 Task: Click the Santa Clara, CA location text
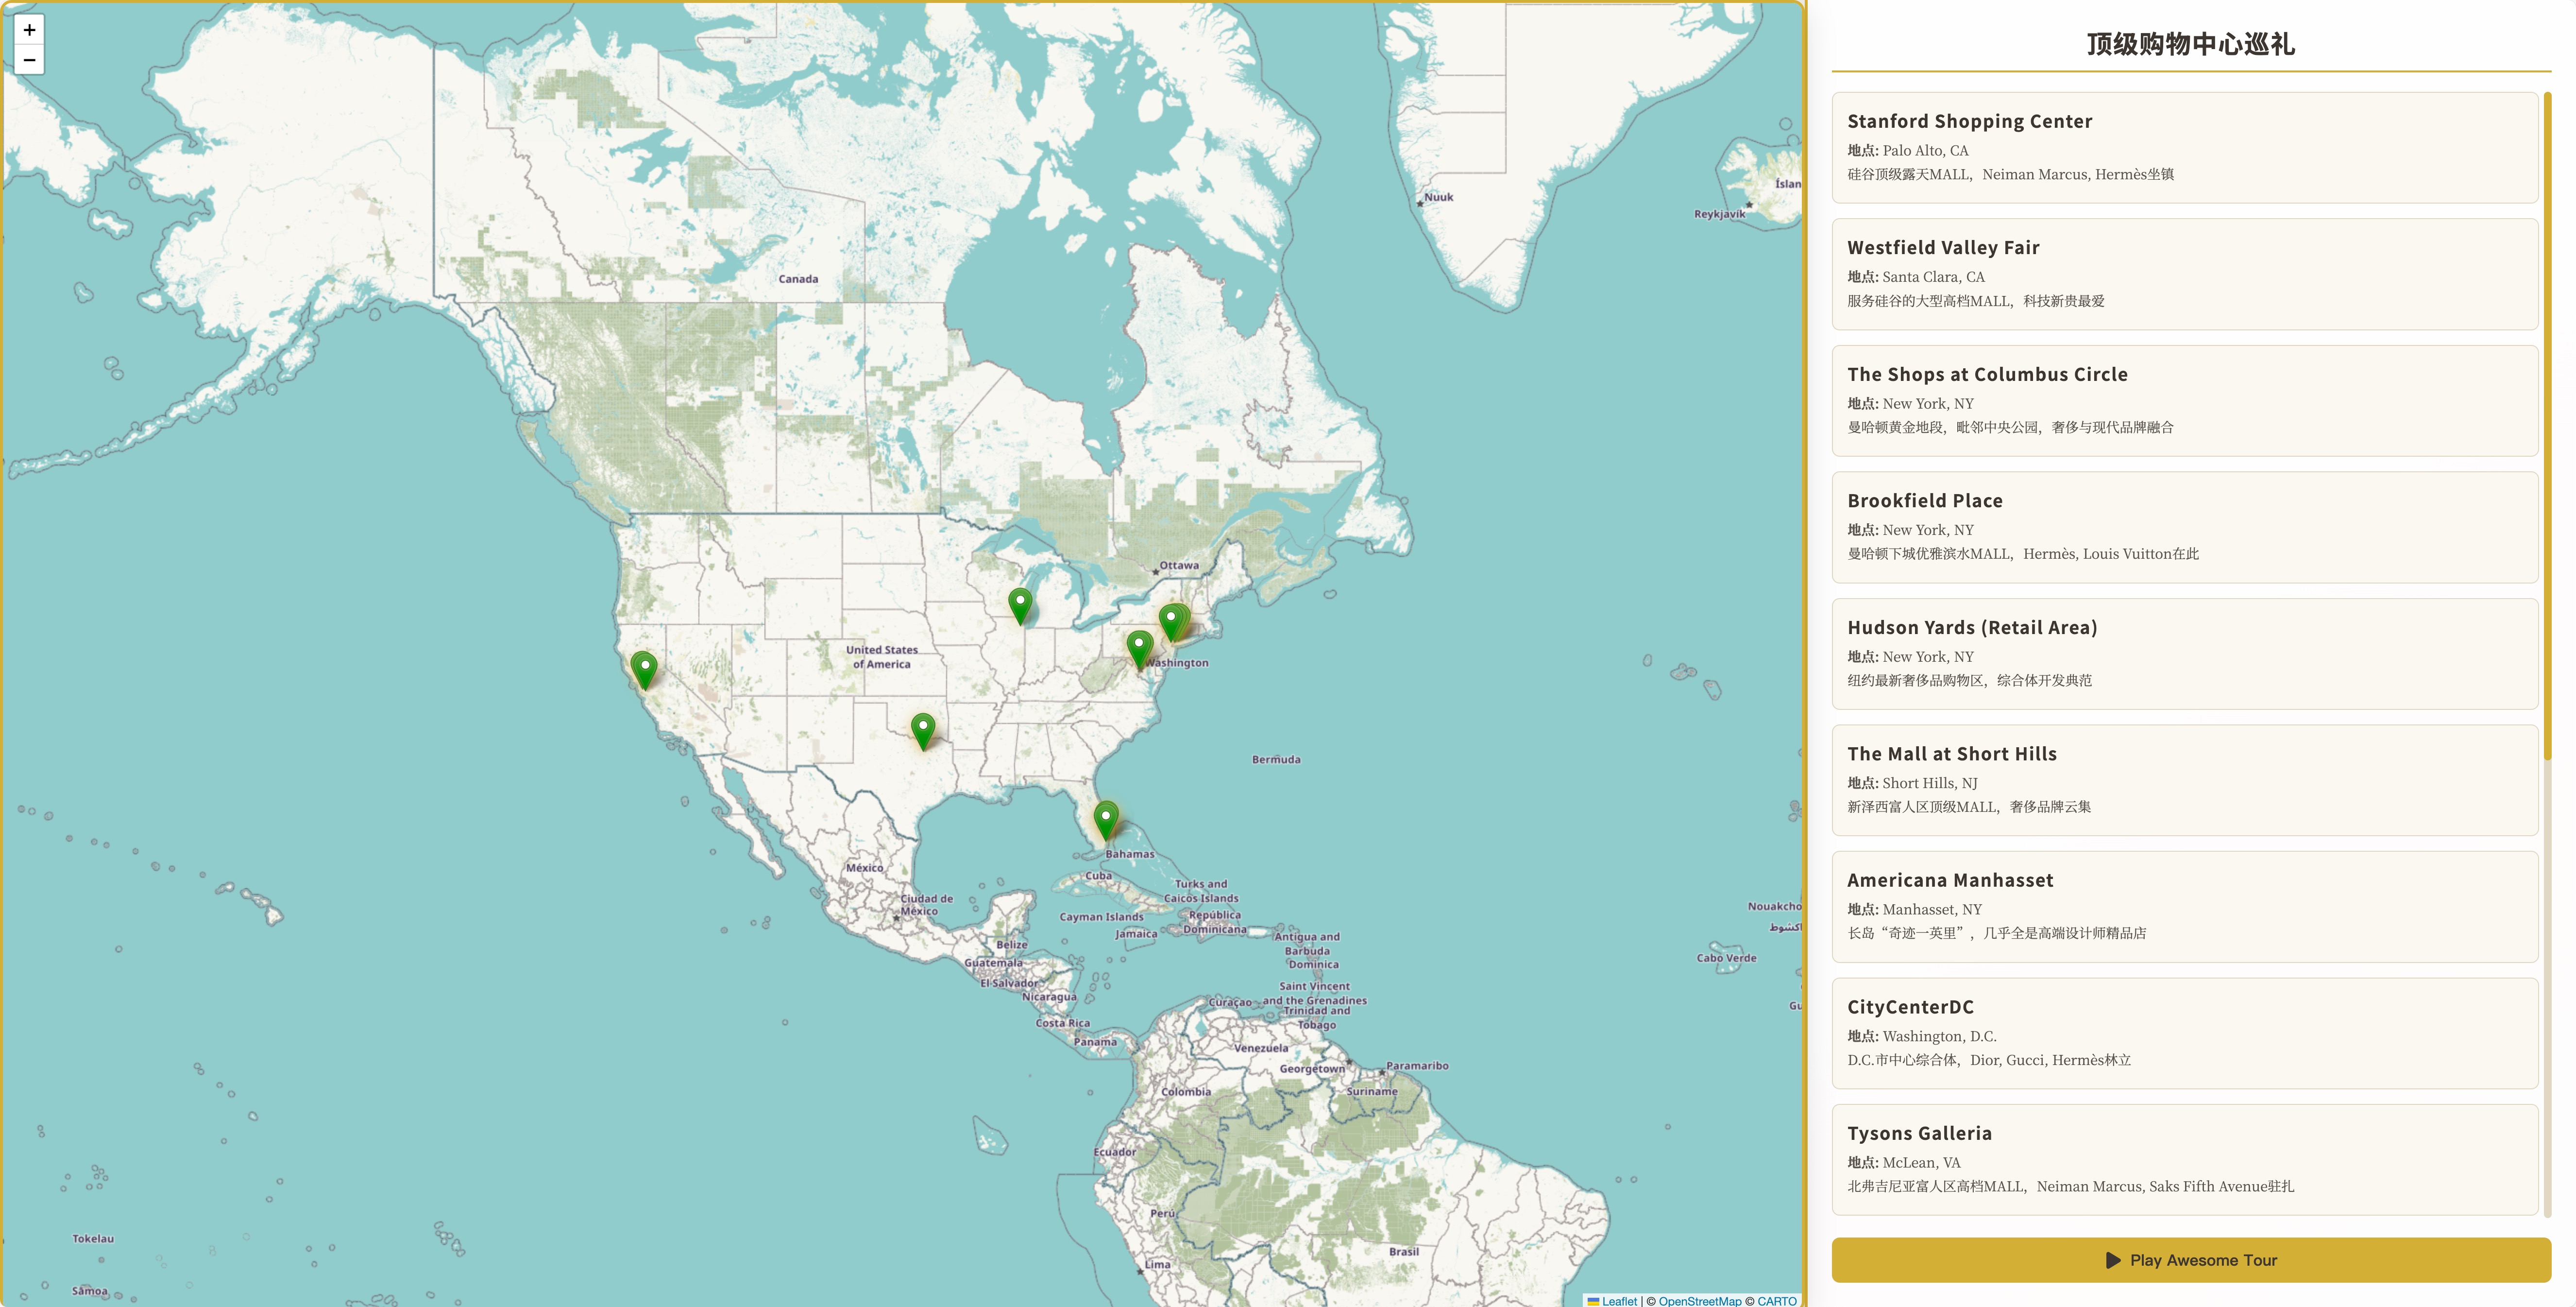tap(1933, 277)
